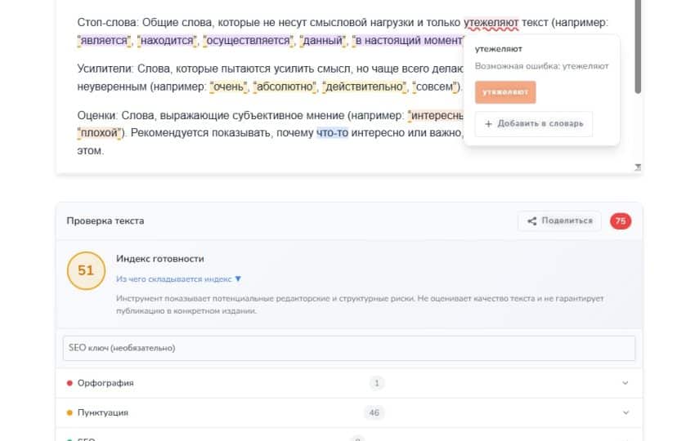Click highlighted word "действительно"
Viewport: 695px width, 441px height.
tap(365, 87)
